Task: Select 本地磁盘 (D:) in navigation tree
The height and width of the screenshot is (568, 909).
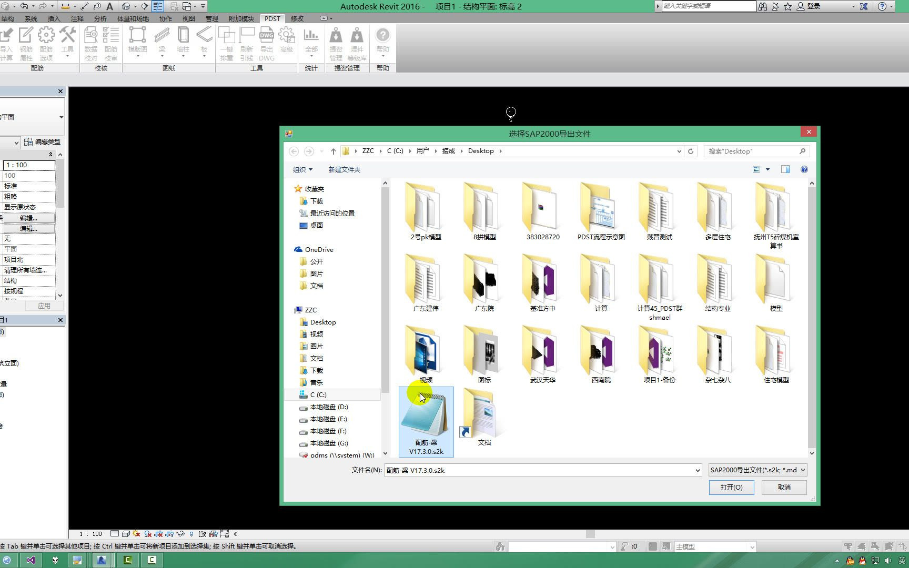Action: 329,407
